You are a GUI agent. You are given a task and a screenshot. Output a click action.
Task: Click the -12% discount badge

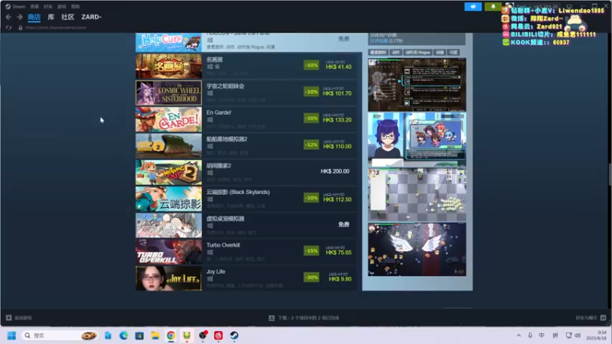pyautogui.click(x=311, y=144)
